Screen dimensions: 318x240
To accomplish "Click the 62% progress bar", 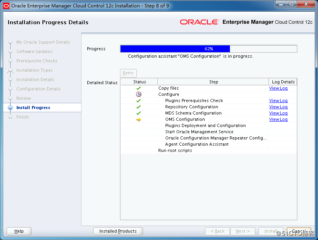I will [x=209, y=49].
